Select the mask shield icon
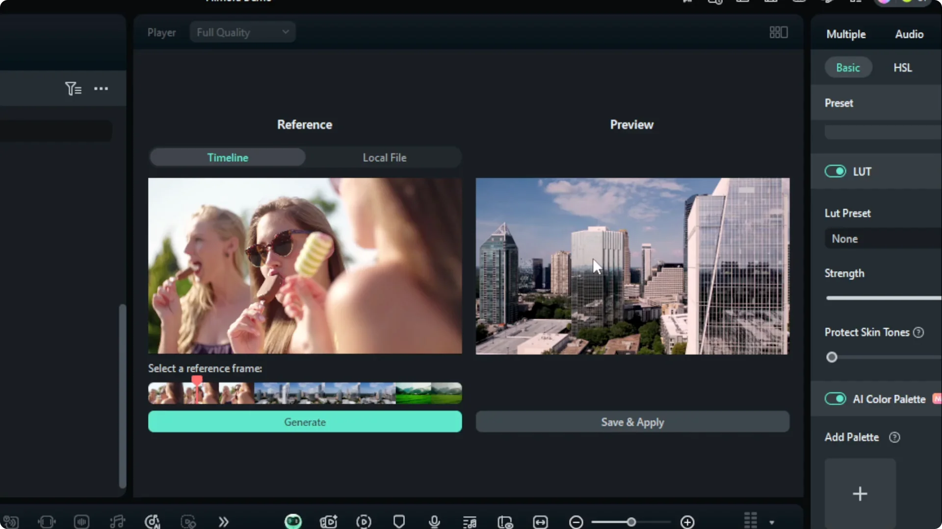Screen dimensions: 942x529 [399, 522]
